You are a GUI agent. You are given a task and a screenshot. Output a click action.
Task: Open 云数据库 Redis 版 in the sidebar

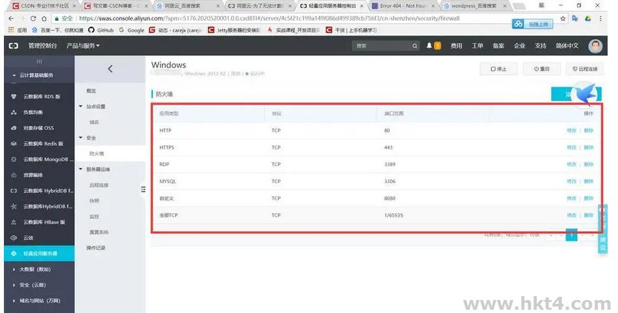[43, 144]
